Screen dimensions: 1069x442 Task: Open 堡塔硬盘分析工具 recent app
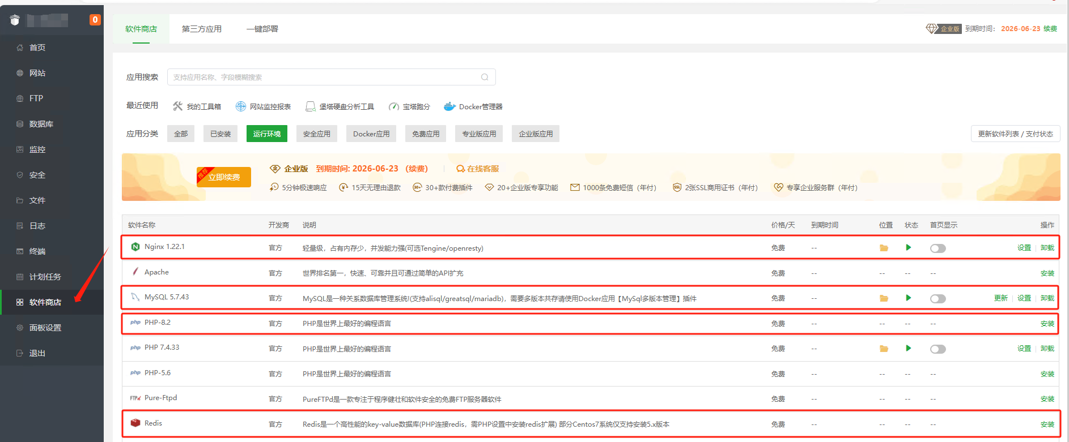pyautogui.click(x=340, y=106)
